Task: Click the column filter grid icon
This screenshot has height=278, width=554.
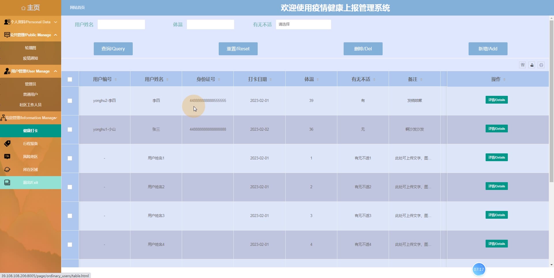Action: (523, 65)
